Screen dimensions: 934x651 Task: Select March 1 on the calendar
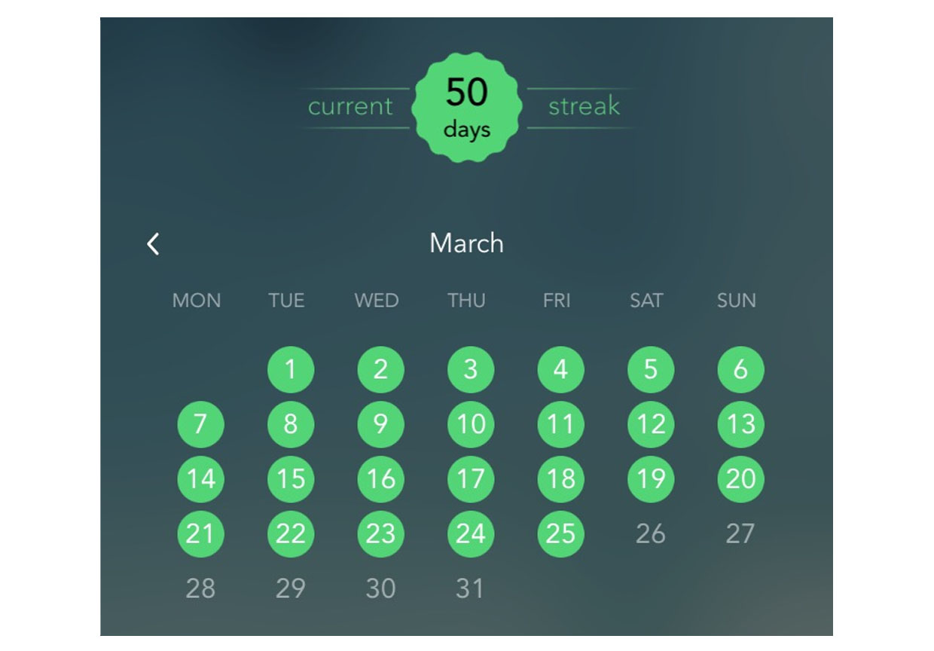[x=291, y=370]
